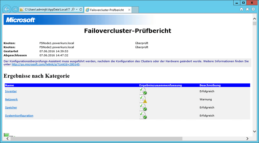
Task: Follow the go.microsoft.com fwlink hyperlink
Action: tap(46, 64)
